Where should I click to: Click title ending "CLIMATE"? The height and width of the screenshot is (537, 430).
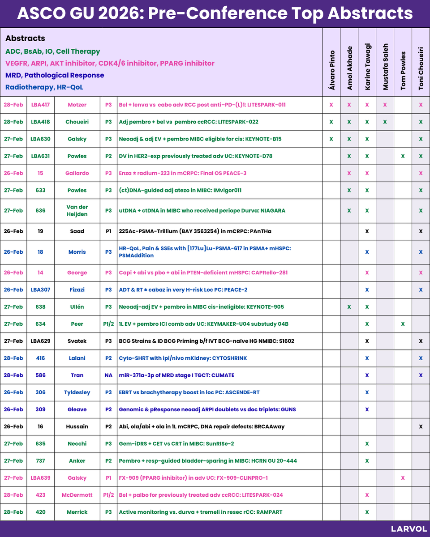coord(176,375)
